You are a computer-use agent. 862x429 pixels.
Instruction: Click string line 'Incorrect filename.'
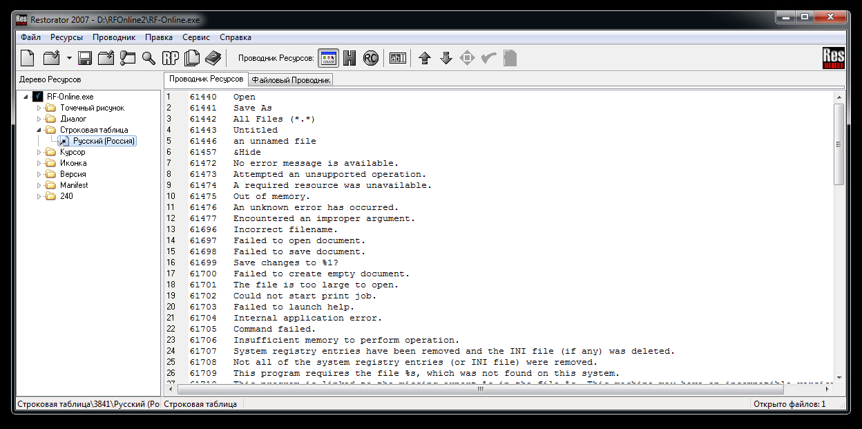click(285, 229)
